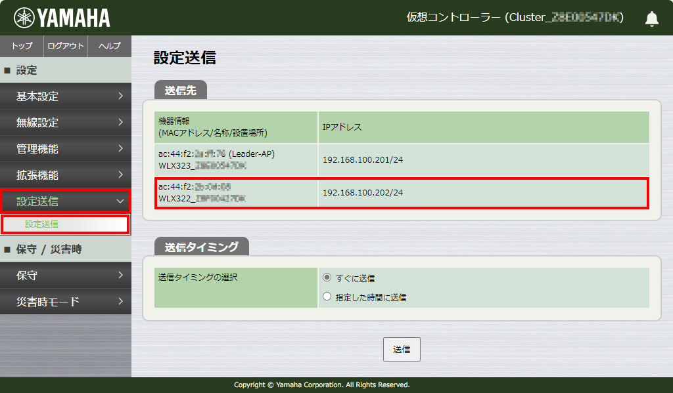The height and width of the screenshot is (393, 673).
Task: Choose 指定した時間に送信 option
Action: coord(326,297)
